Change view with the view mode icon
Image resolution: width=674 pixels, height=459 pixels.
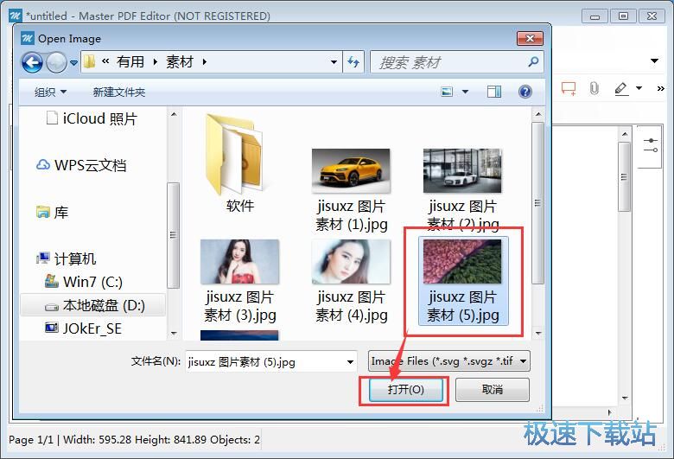(447, 92)
